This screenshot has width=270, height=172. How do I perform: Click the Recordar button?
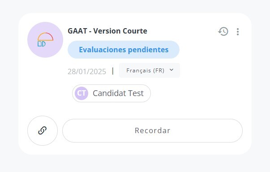(152, 130)
